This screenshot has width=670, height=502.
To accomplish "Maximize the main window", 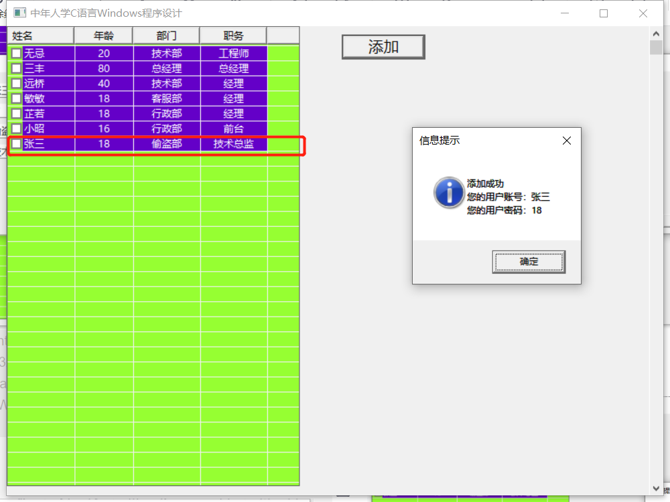I will tap(604, 13).
